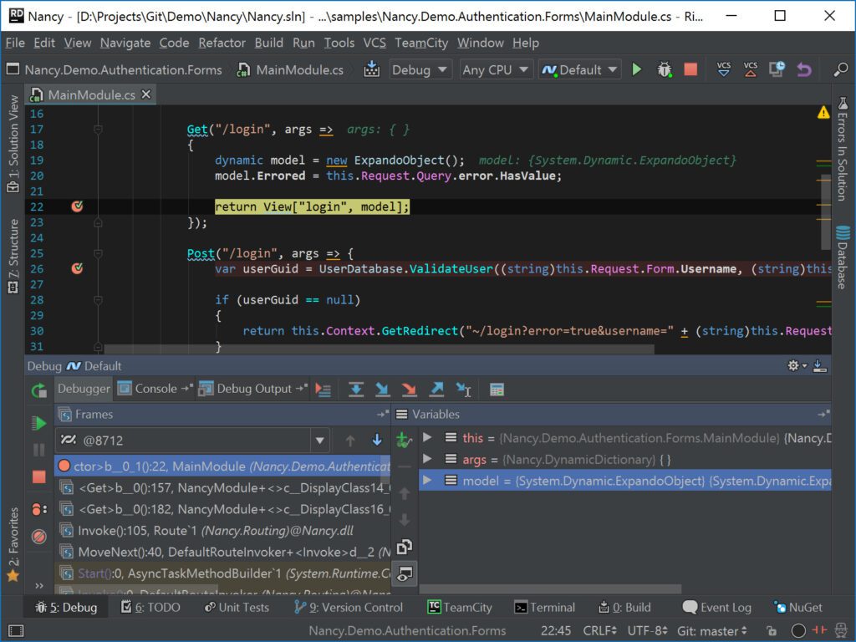Close the MainModule.cs editor tab
The height and width of the screenshot is (642, 856).
(145, 94)
